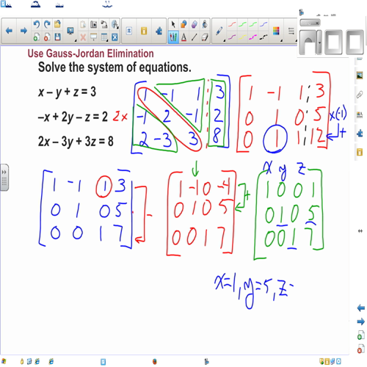Image resolution: width=367 pixels, height=367 pixels.
Task: Open the math tools pi icon
Action: point(129,31)
